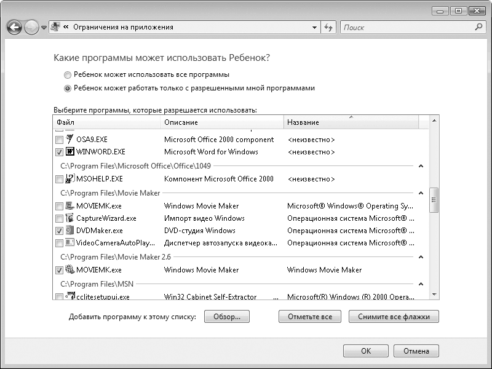Click the MOVIEMK.exe icon under Movie Maker 2.6
The width and height of the screenshot is (492, 369).
69,269
